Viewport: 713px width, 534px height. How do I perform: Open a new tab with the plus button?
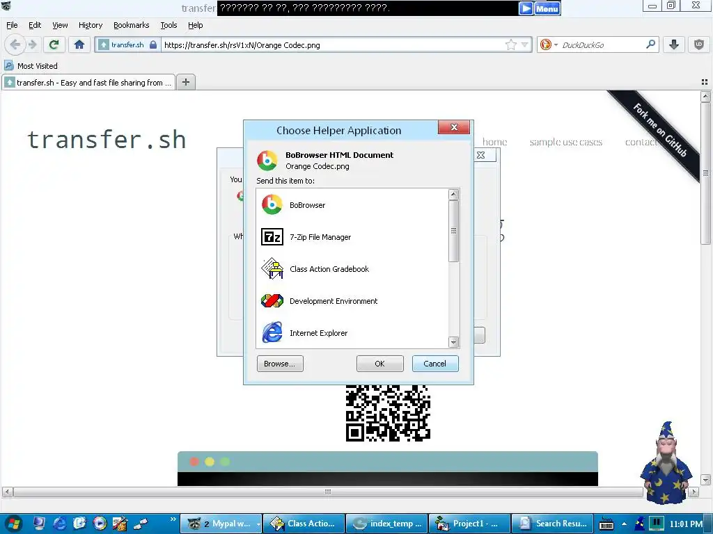[185, 82]
